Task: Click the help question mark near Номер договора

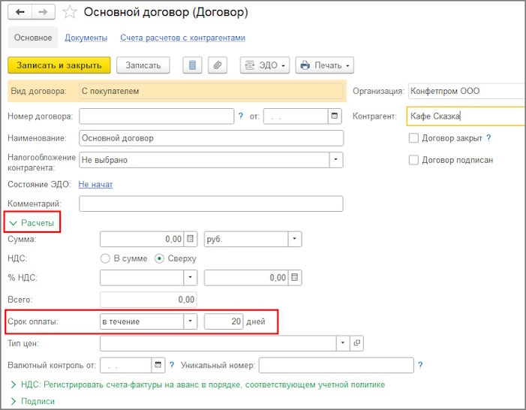Action: tap(241, 116)
